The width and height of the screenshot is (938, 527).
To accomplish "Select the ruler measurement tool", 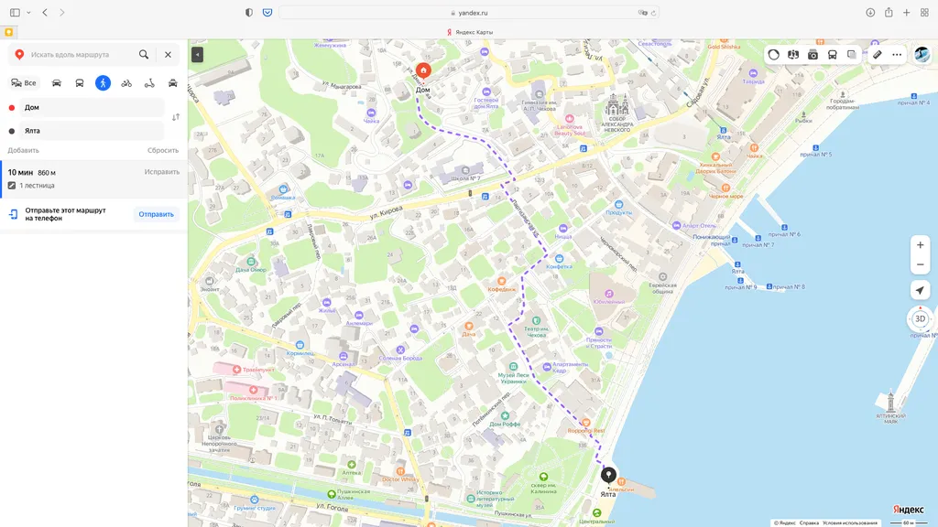I will tap(878, 54).
